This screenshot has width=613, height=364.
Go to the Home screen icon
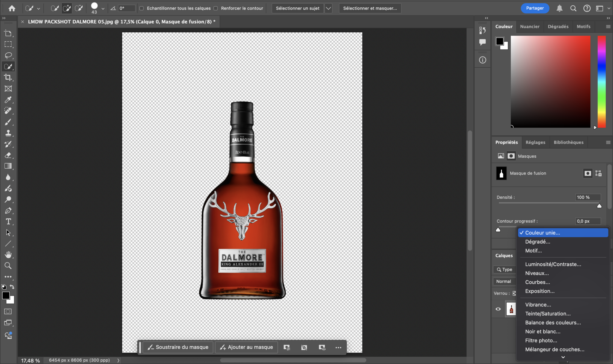[x=12, y=8]
